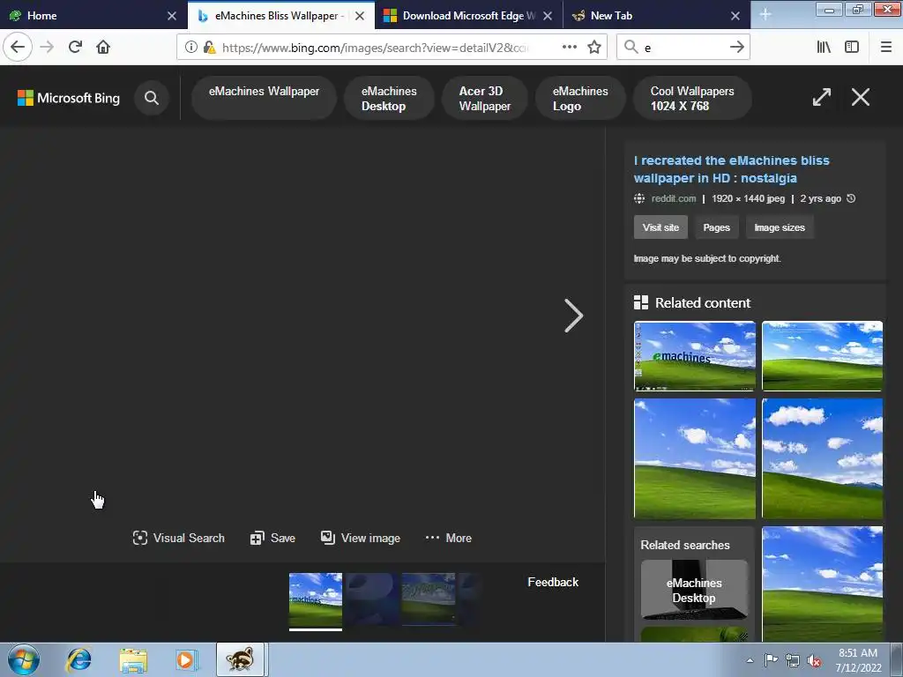The height and width of the screenshot is (677, 903).
Task: Click the URL address bar
Action: click(x=374, y=48)
